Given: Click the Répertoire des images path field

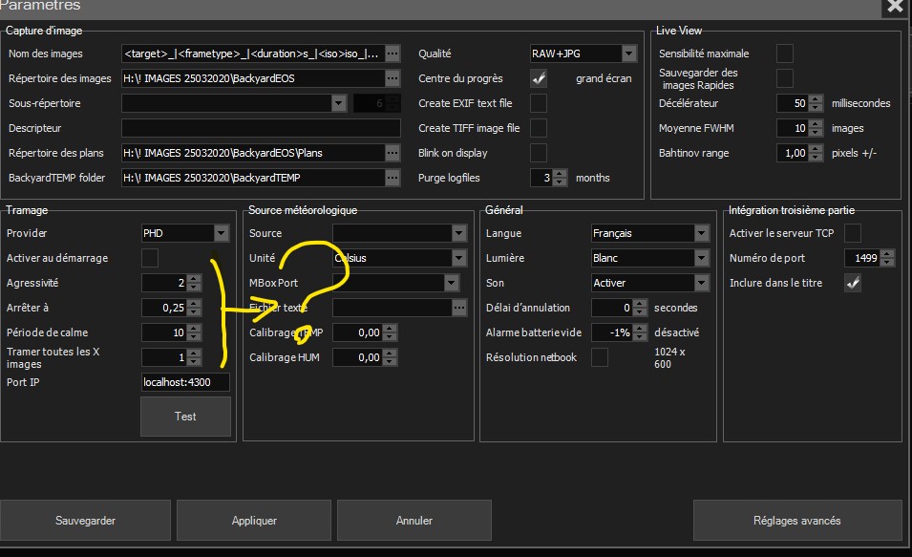Looking at the screenshot, I should coord(253,78).
